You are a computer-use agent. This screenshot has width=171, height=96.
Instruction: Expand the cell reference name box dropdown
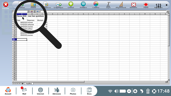28,12
